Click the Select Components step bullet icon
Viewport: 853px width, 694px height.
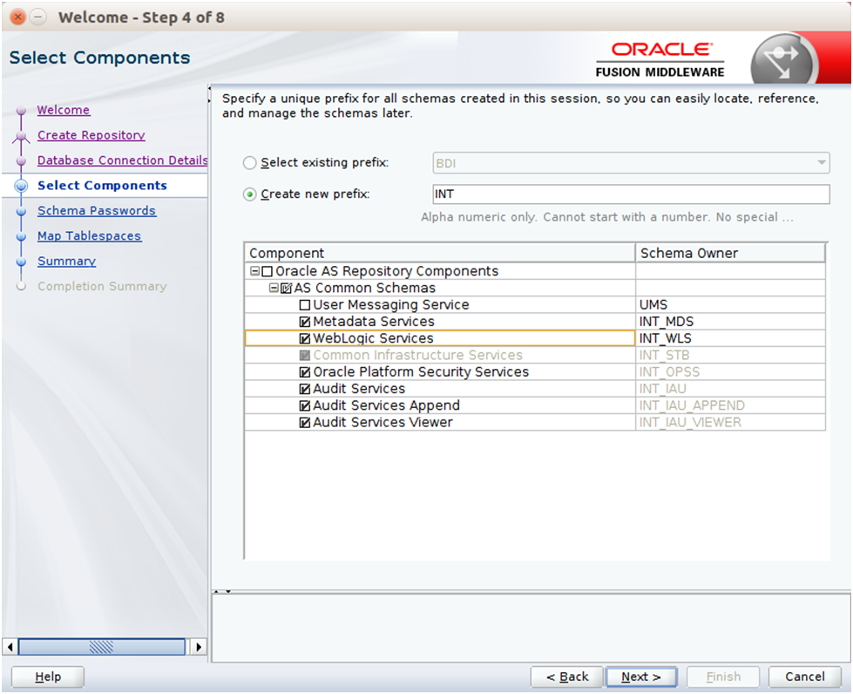[21, 187]
